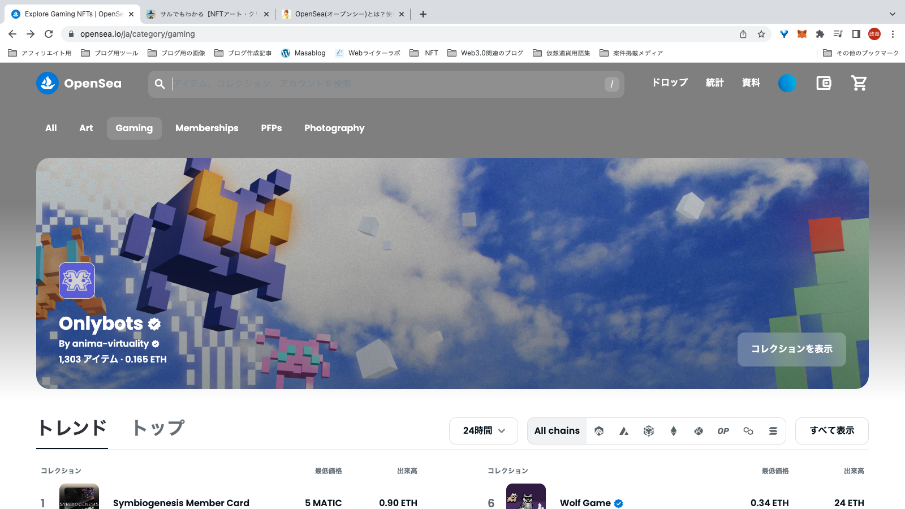Viewport: 905px width, 509px height.
Task: Filter by Solana chain icon
Action: (773, 431)
